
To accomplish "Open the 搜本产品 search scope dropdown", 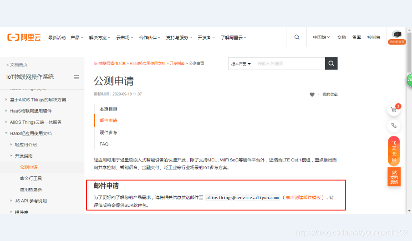I will point(240,64).
